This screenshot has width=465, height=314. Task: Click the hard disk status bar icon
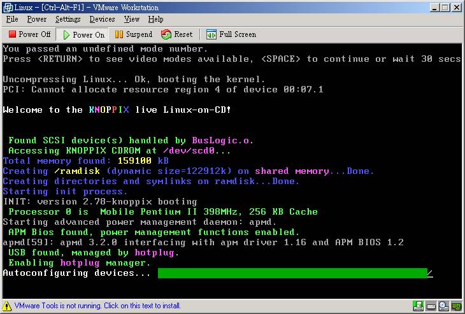(x=431, y=306)
